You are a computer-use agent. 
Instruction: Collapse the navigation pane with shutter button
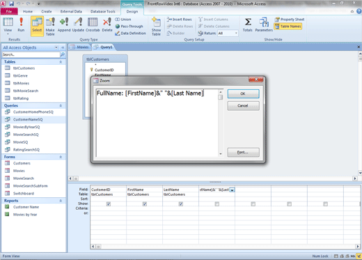63,47
